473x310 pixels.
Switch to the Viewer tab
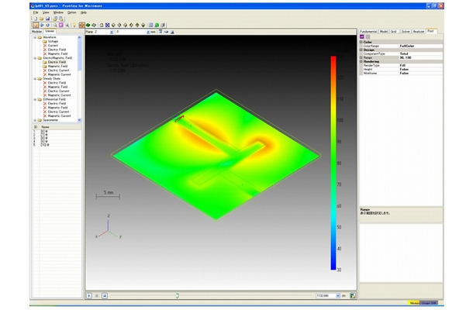(50, 31)
